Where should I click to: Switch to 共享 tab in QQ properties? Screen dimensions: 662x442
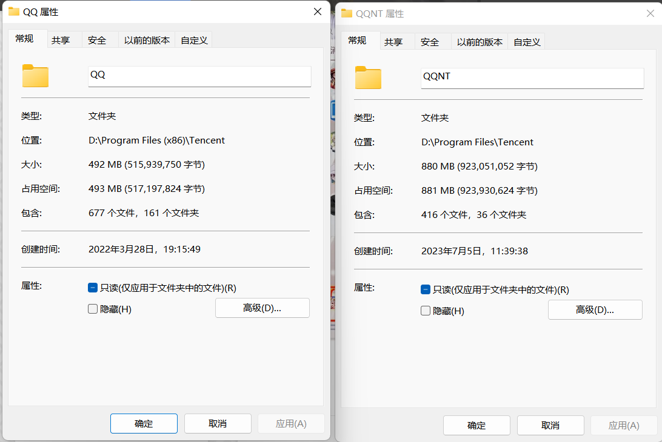[61, 40]
